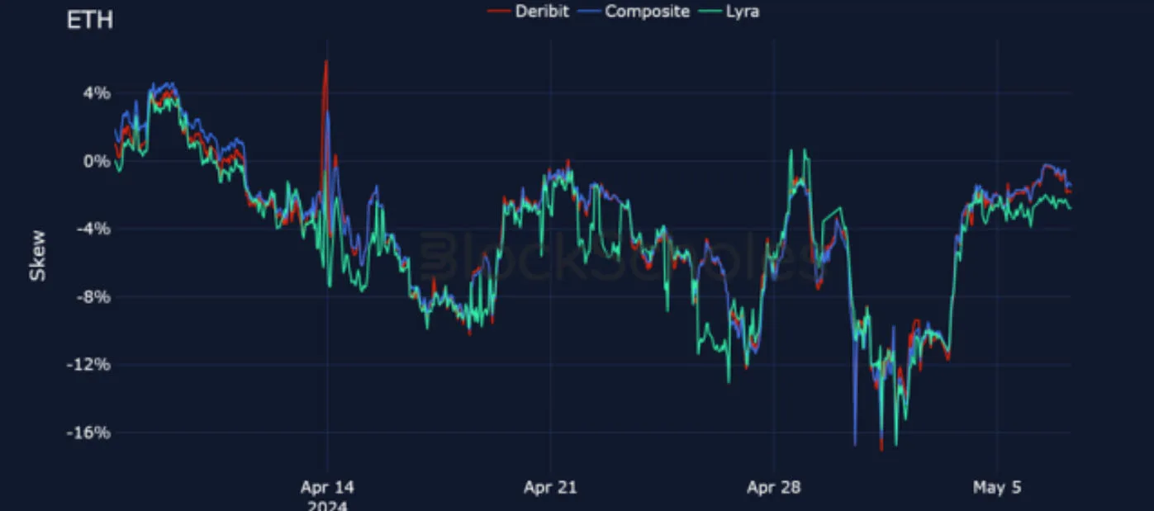Click the 4% y-axis label

[97, 93]
